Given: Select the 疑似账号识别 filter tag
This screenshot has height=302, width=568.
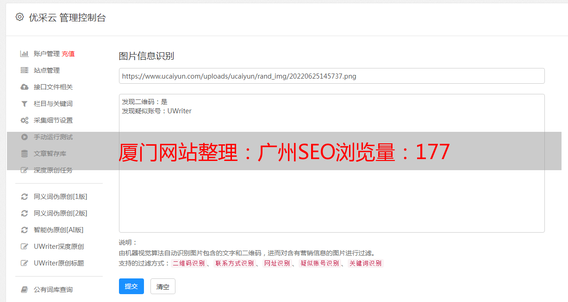Looking at the screenshot, I should point(319,263).
